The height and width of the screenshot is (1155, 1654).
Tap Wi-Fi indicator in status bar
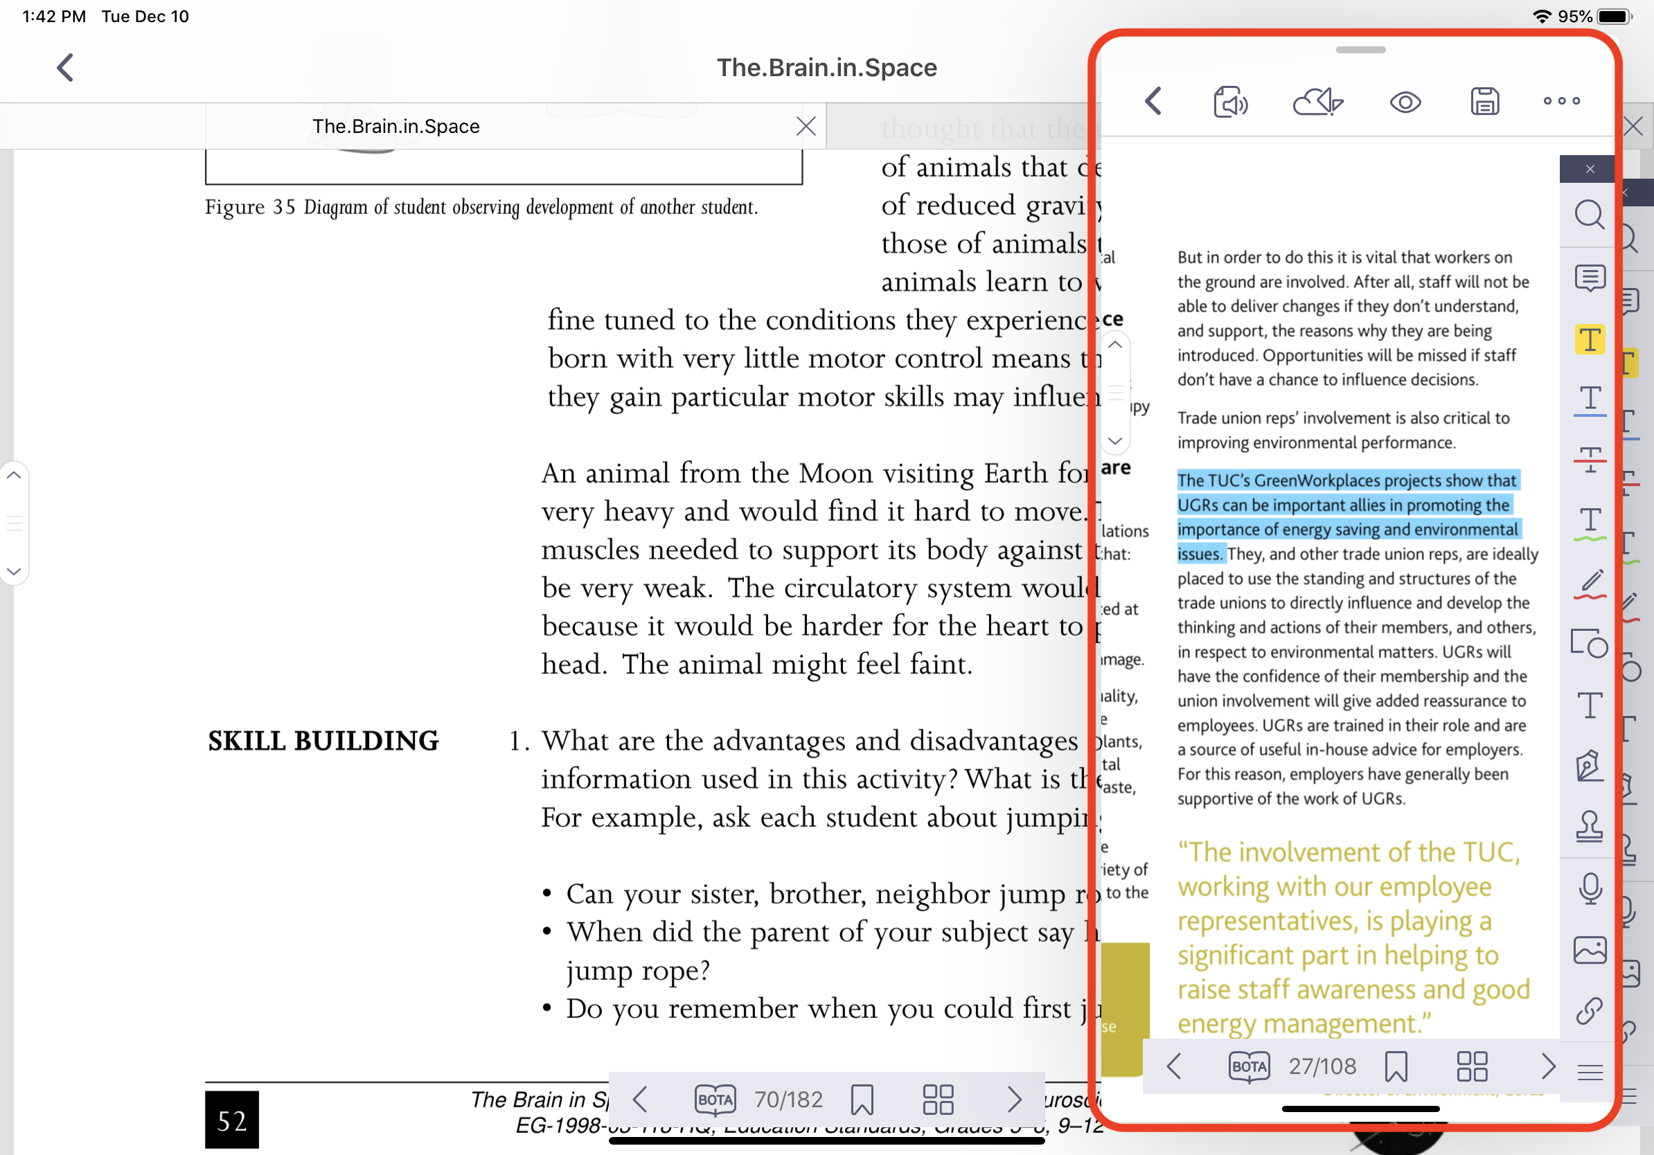pos(1541,17)
